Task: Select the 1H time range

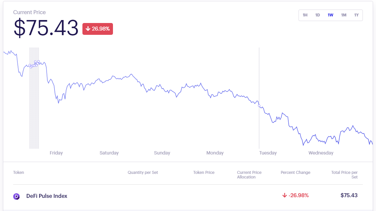Action: click(305, 15)
